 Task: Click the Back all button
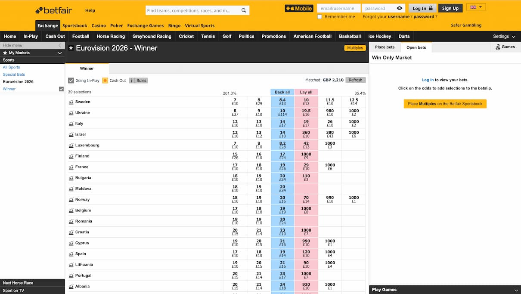[x=282, y=92]
